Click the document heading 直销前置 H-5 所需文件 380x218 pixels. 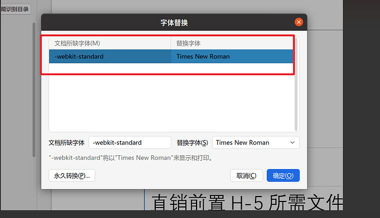[247, 202]
